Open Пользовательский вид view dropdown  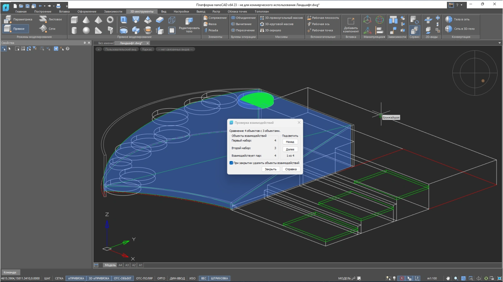pyautogui.click(x=121, y=50)
